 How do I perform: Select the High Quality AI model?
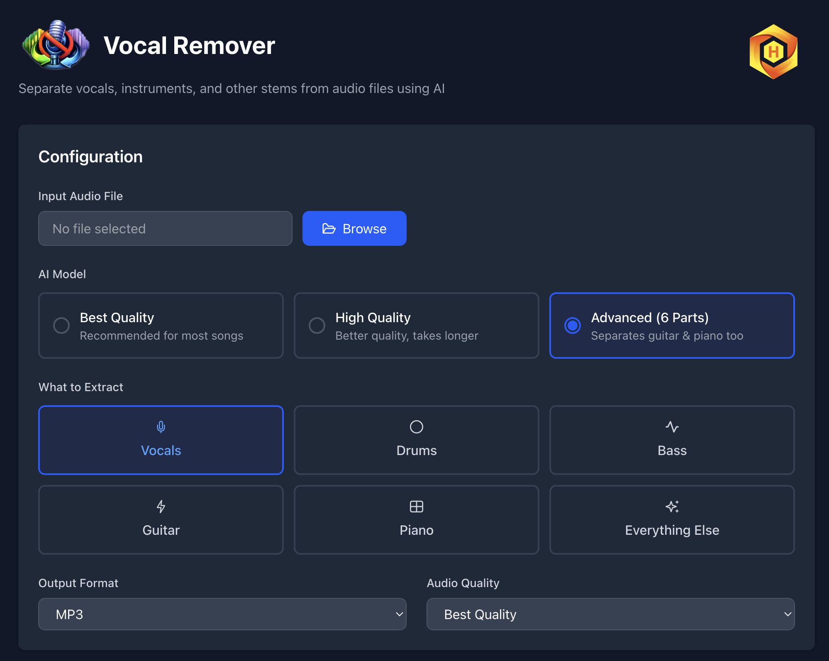416,326
